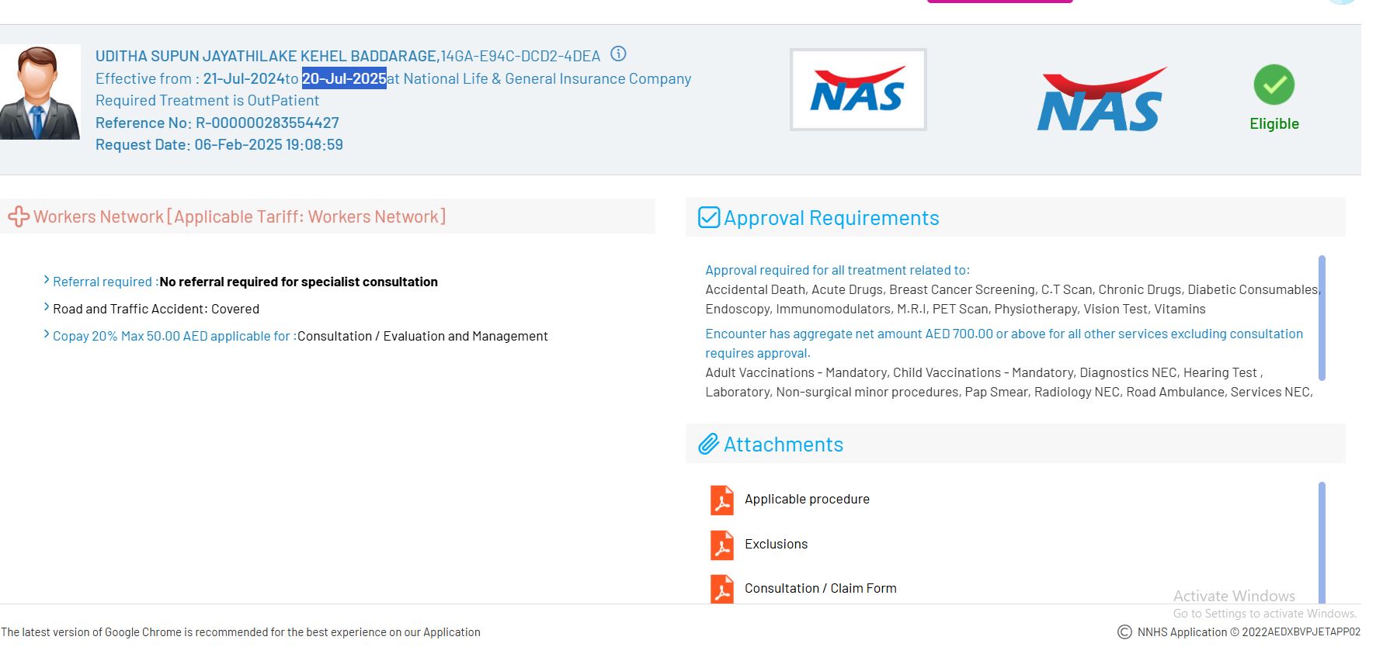Click the Copay 20% Max 50.00 AED label

[x=175, y=337]
